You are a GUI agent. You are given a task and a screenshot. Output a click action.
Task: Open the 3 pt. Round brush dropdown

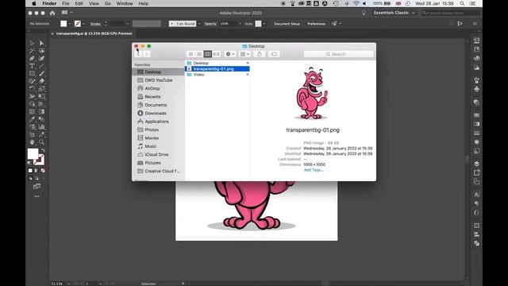[199, 24]
